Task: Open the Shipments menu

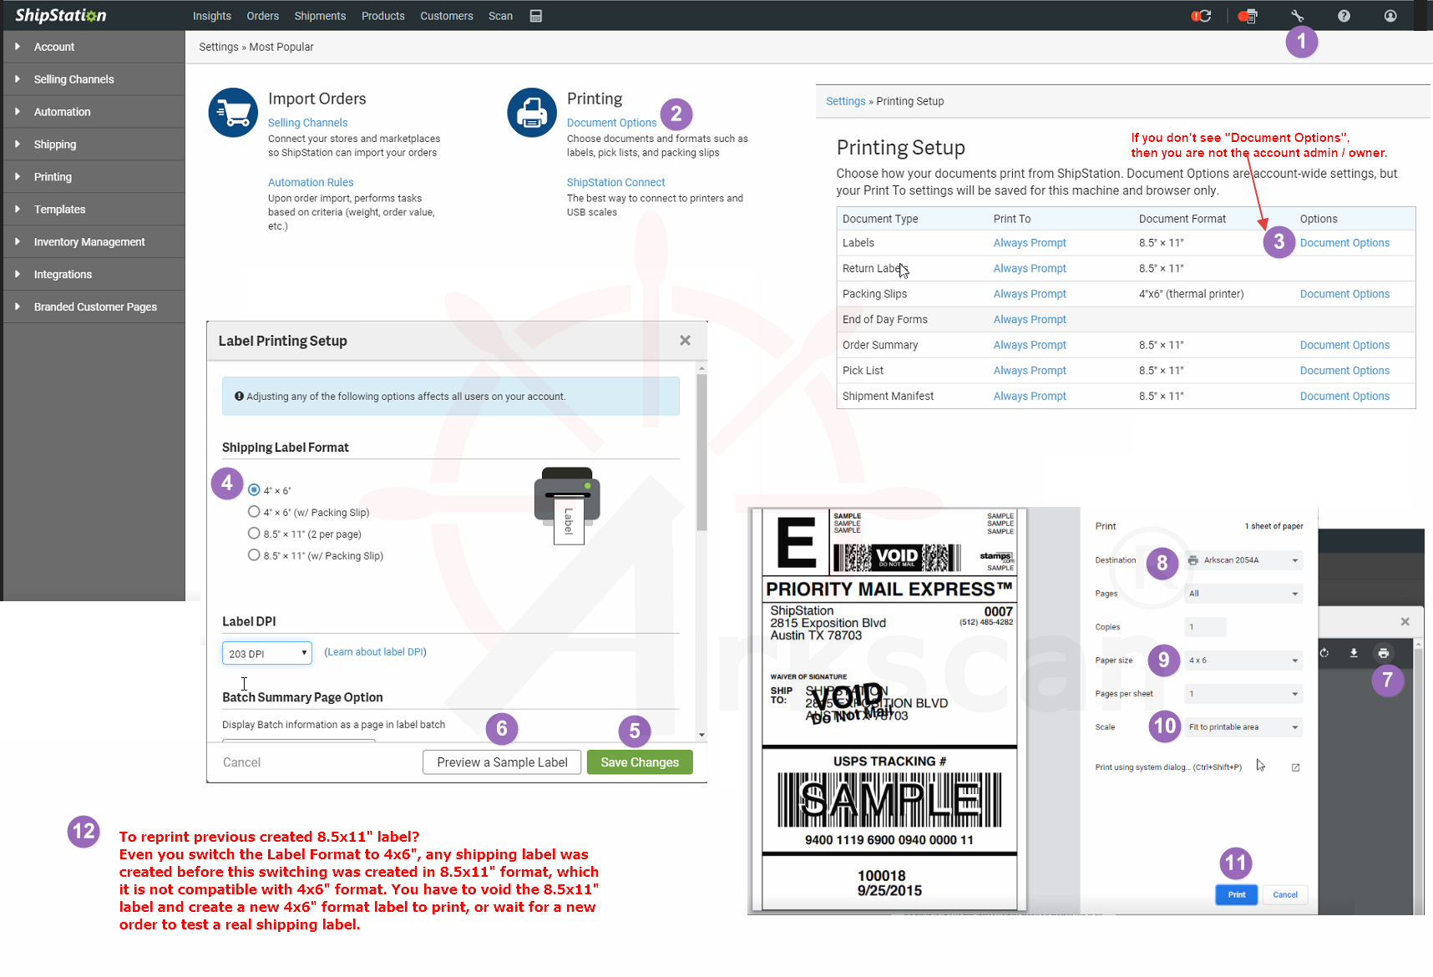Action: 320,16
